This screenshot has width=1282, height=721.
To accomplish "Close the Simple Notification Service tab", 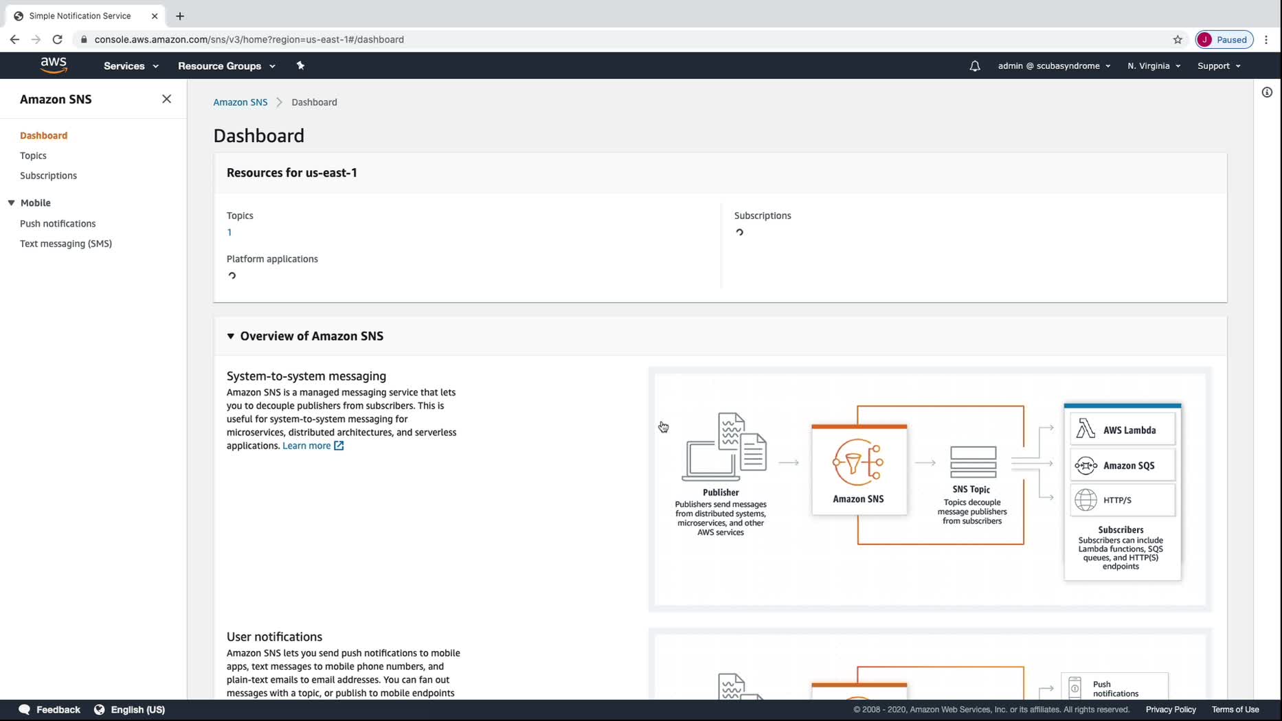I will (155, 16).
